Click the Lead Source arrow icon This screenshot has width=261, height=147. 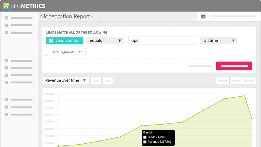point(51,41)
